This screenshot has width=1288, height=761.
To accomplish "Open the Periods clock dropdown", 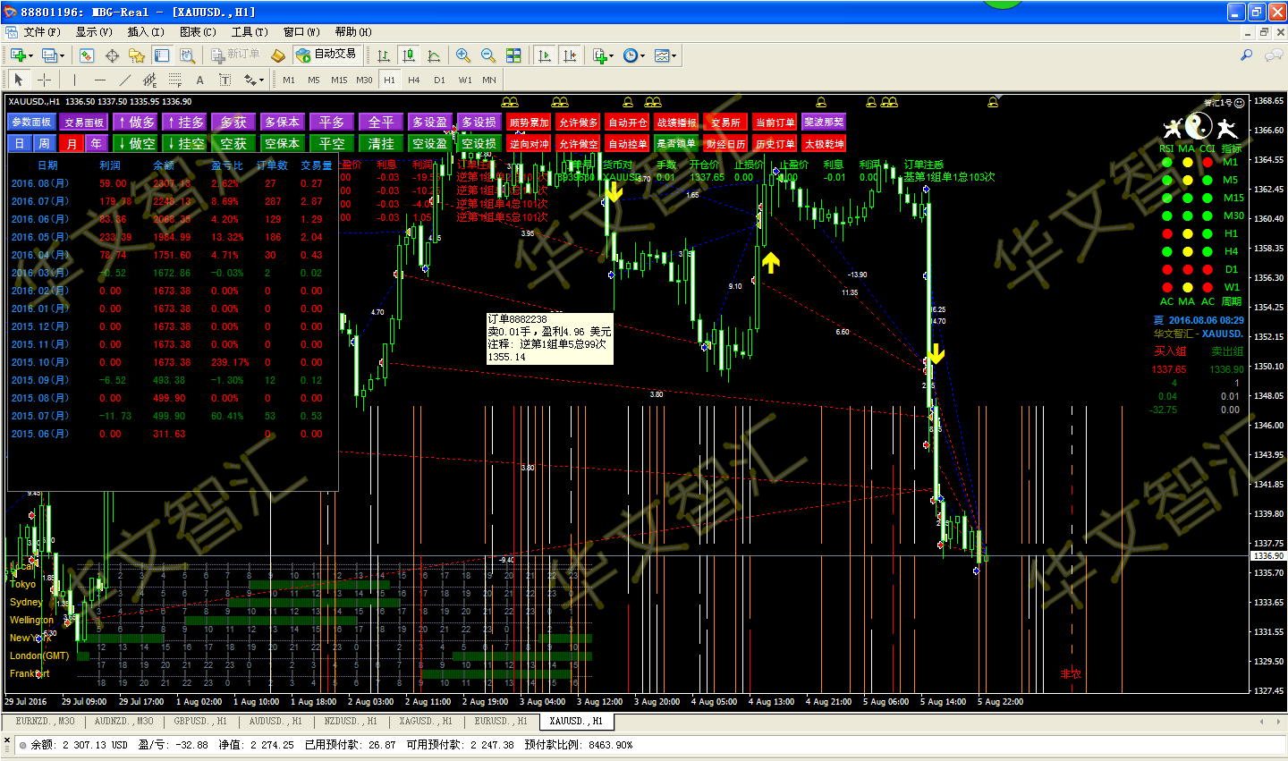I will pos(634,55).
